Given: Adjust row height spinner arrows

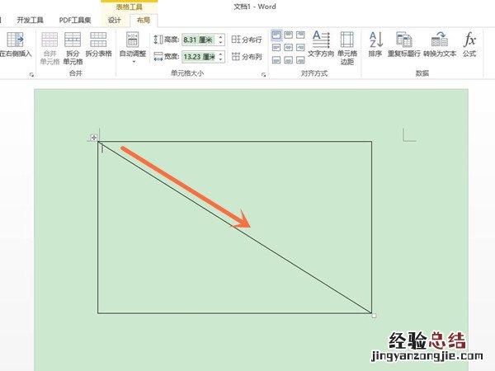Looking at the screenshot, I should click(220, 40).
